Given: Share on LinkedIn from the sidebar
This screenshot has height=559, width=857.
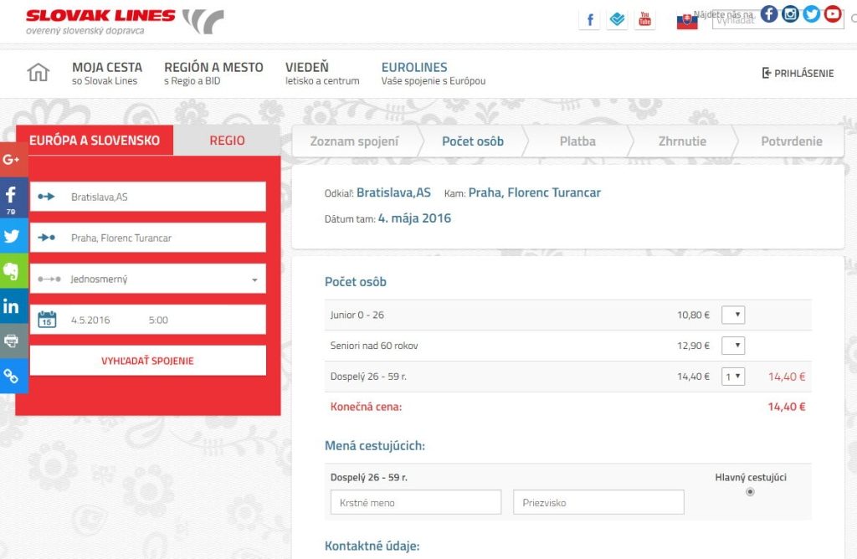Looking at the screenshot, I should (12, 306).
